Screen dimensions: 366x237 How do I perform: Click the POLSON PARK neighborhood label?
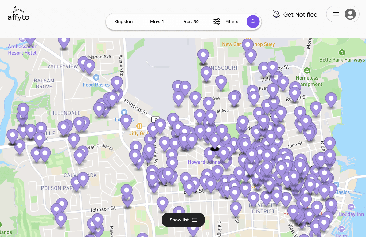click(57, 188)
